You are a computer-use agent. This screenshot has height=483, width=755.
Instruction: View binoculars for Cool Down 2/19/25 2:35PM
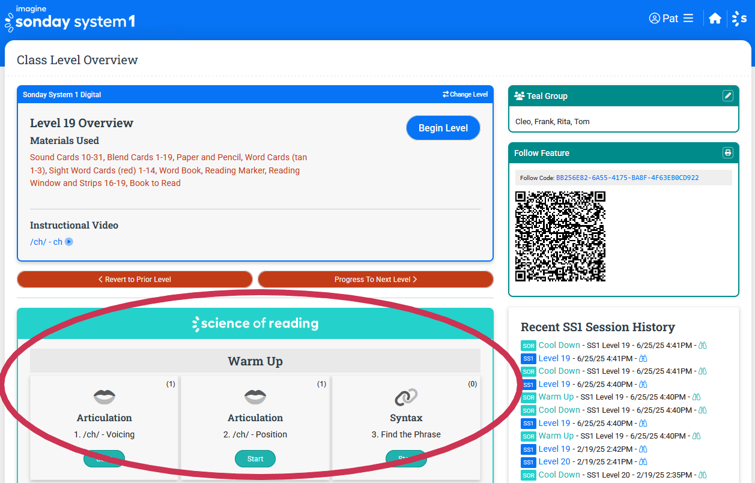(702, 475)
